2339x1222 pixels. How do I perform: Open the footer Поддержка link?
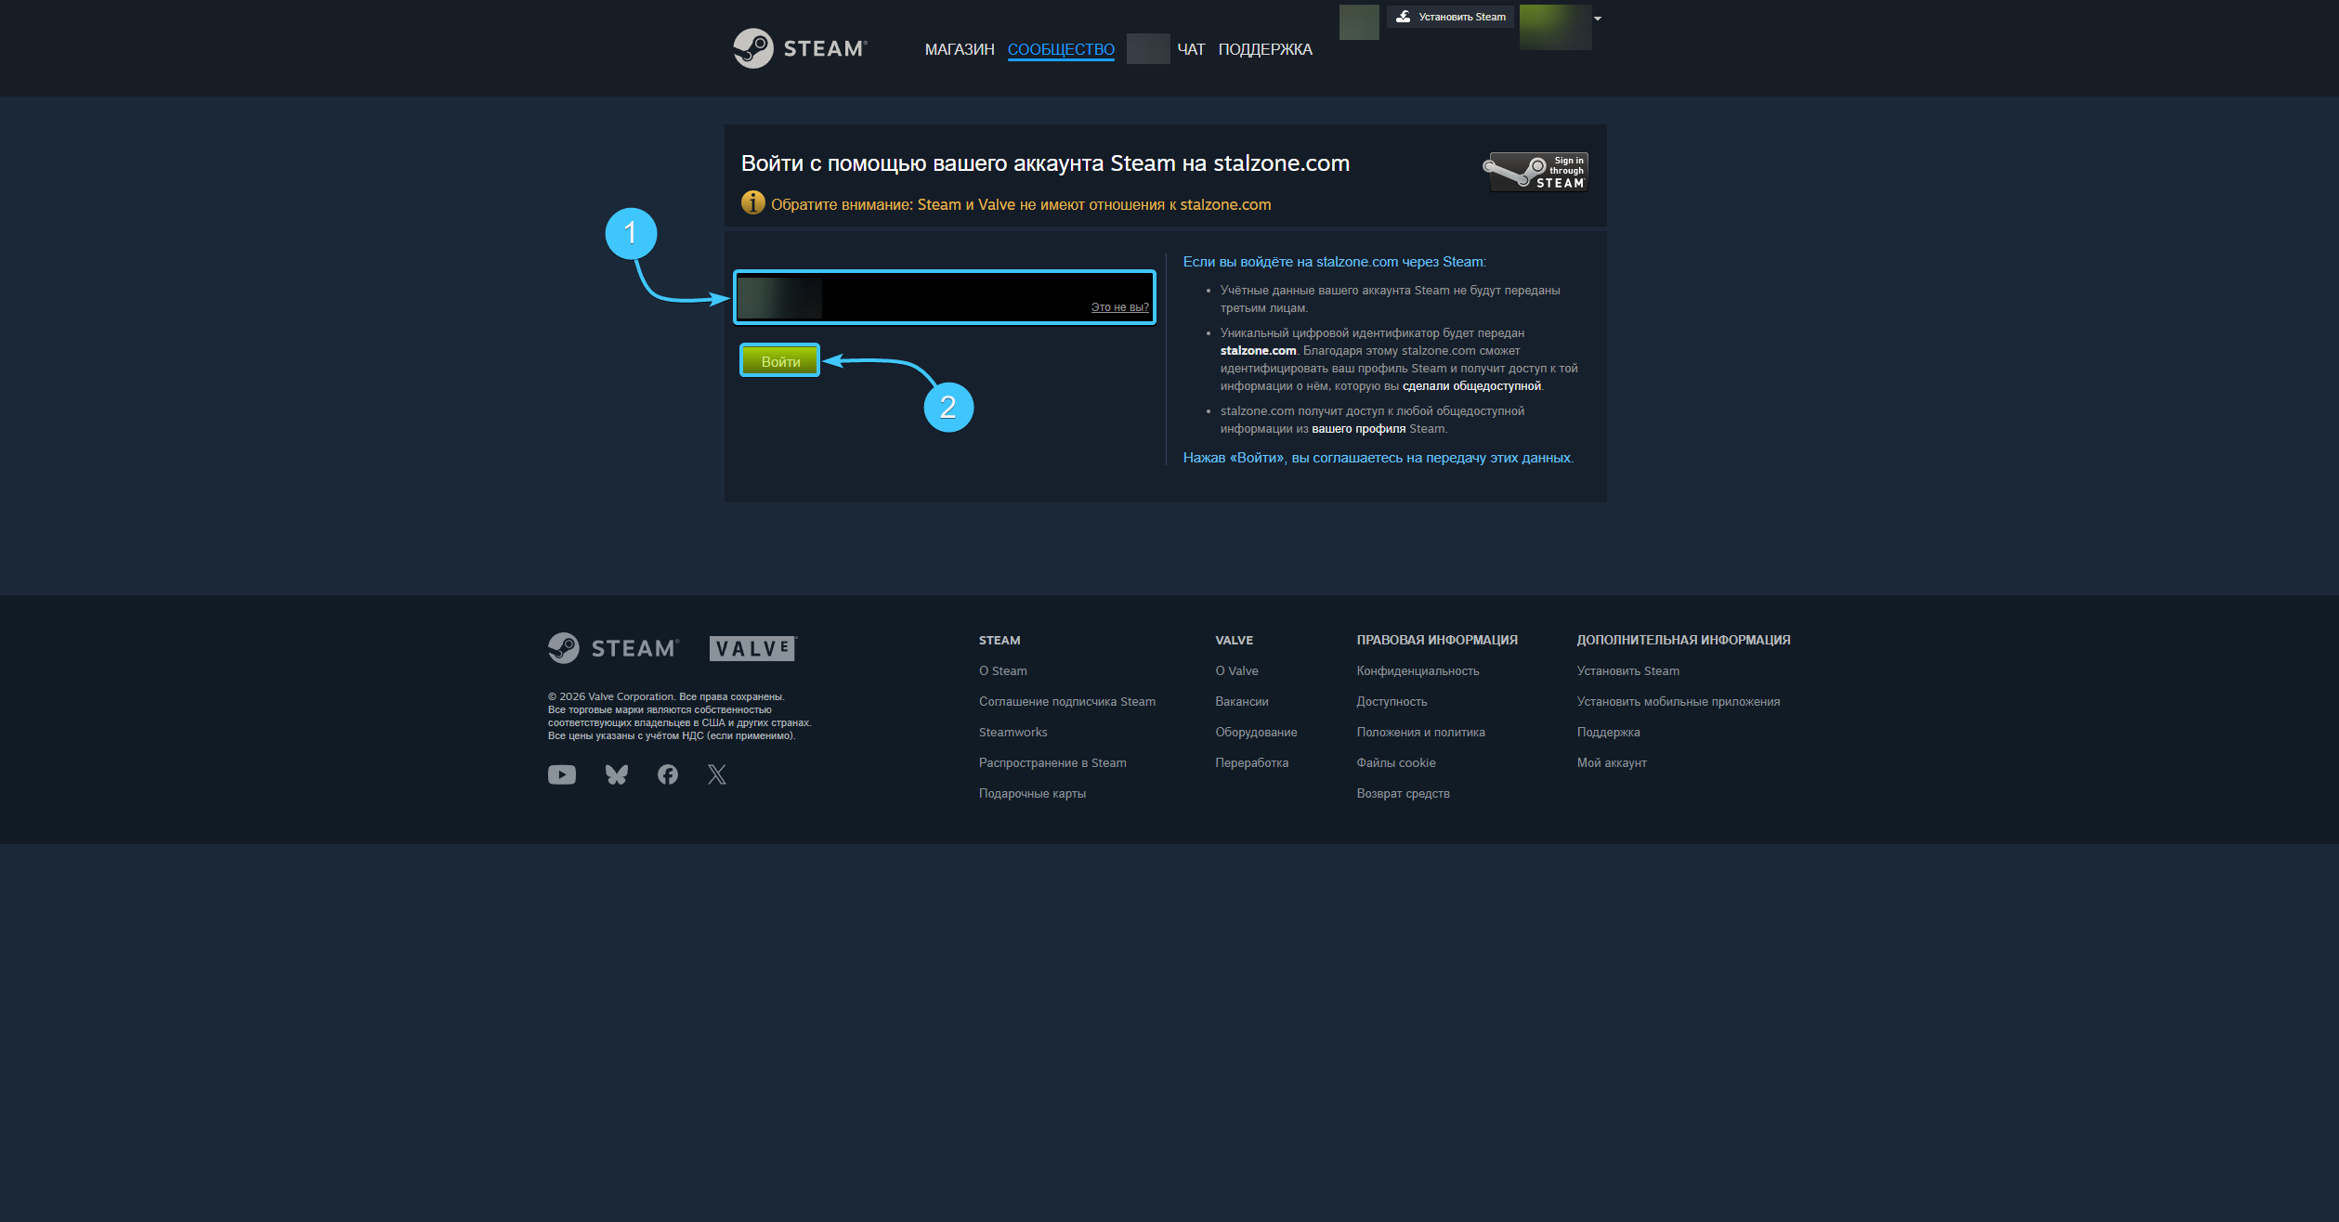pos(1608,732)
